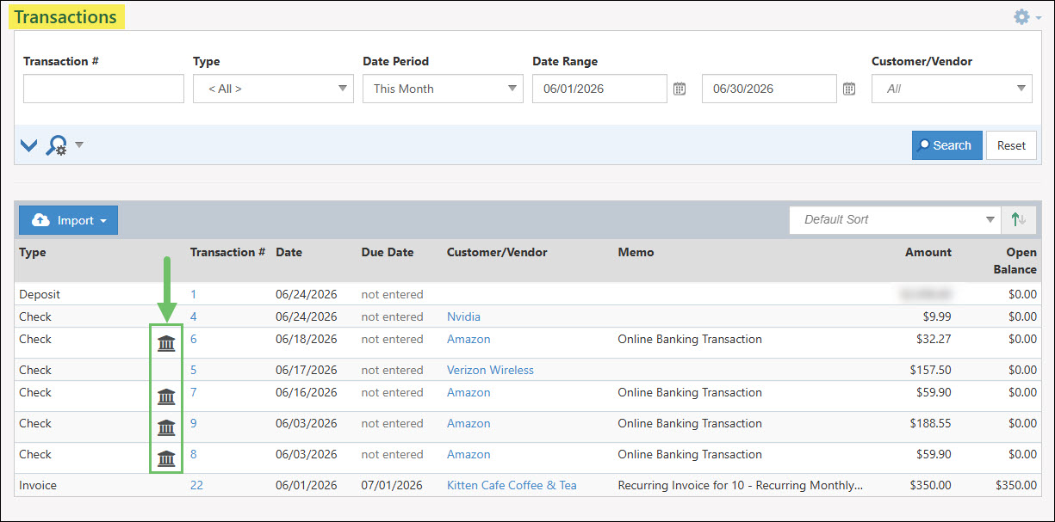The height and width of the screenshot is (522, 1055).
Task: Open invoice transaction number 22 link
Action: click(x=197, y=485)
